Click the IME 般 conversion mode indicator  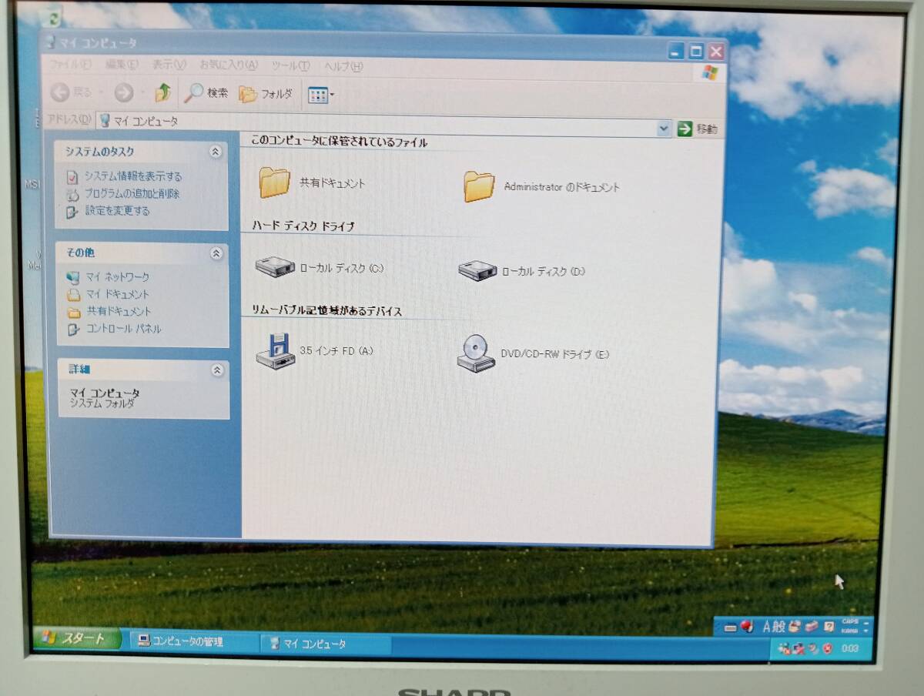point(779,627)
